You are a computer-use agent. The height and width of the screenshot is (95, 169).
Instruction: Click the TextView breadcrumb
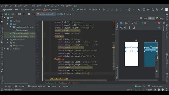(x=76, y=83)
